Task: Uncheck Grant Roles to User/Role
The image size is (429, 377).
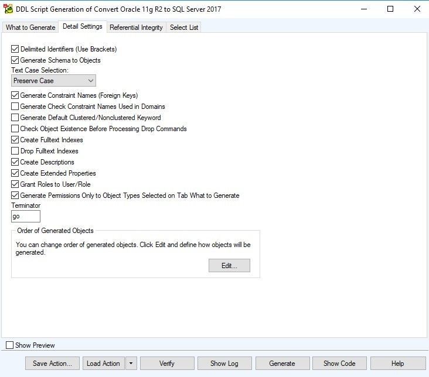Action: 15,184
